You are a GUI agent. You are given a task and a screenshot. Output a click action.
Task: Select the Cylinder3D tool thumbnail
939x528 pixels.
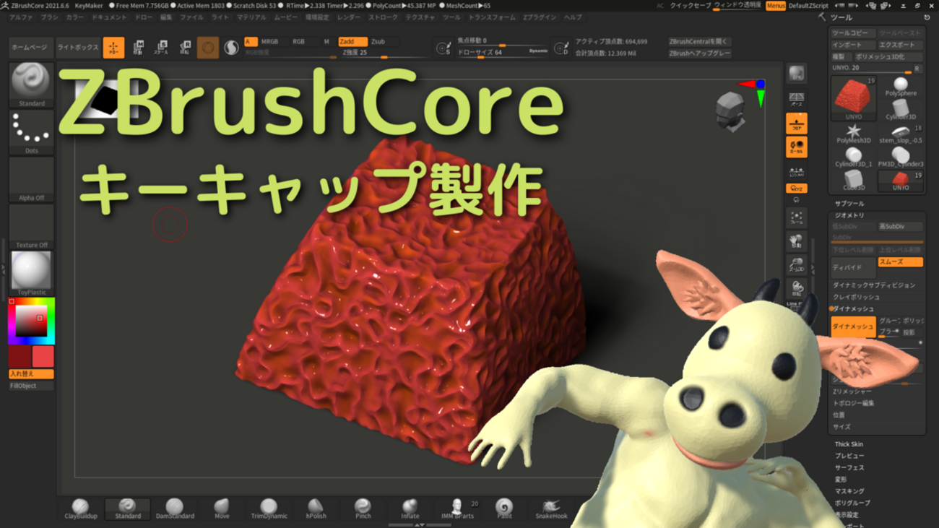click(x=901, y=111)
